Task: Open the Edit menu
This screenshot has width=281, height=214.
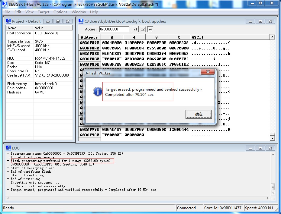Action: click(x=18, y=12)
